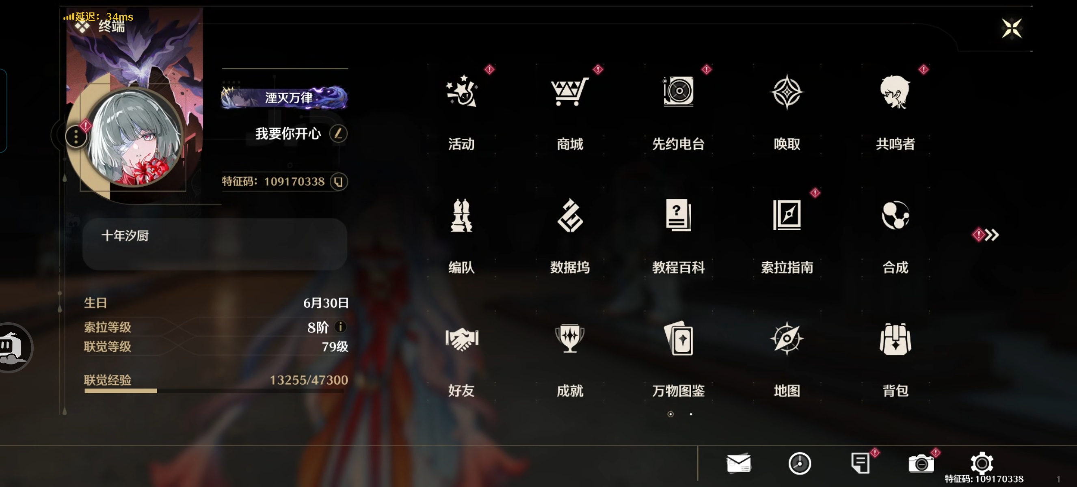Edit nickname 我要你开心 with pencil button
1077x487 pixels.
point(338,134)
